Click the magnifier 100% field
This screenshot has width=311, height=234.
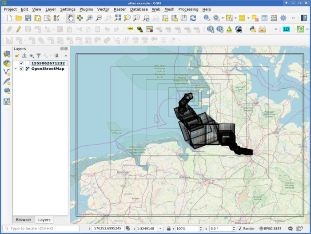point(187,229)
